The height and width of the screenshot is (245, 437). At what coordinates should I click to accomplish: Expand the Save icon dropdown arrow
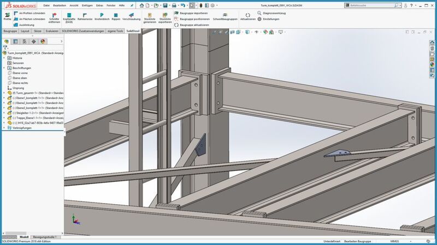(169, 5)
